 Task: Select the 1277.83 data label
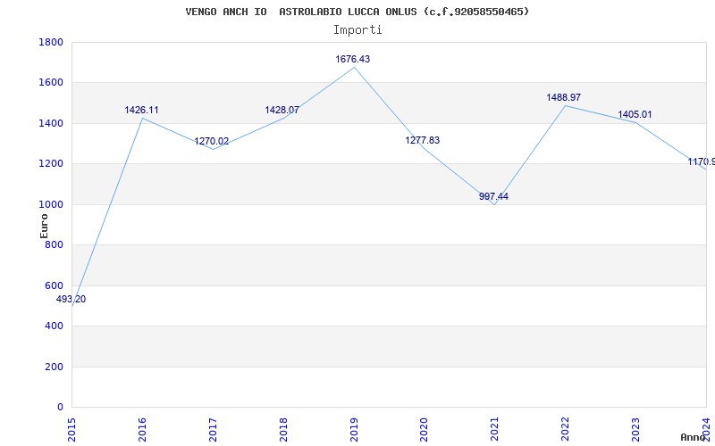(422, 140)
